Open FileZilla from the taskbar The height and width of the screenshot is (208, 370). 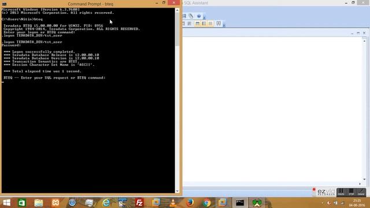tap(139, 203)
